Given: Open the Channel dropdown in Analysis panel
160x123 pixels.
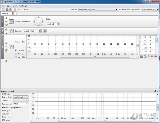Looking at the screenshot, I should tap(21, 100).
